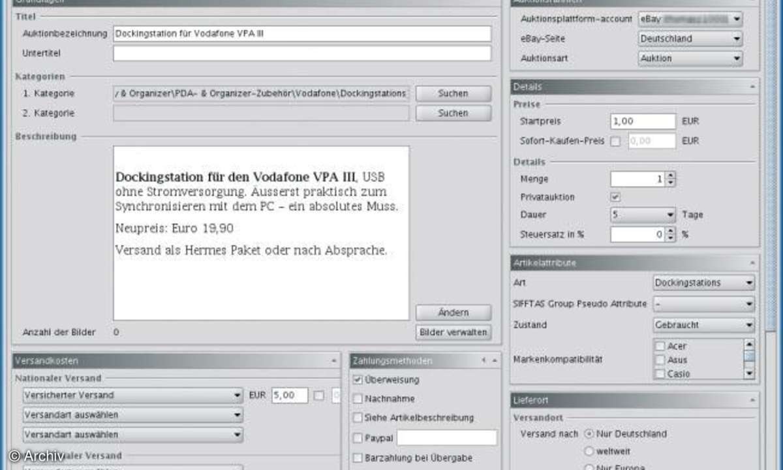Viewport: 783px width, 470px height.
Task: Click the Auktionbezeichnung text field
Action: tap(302, 33)
